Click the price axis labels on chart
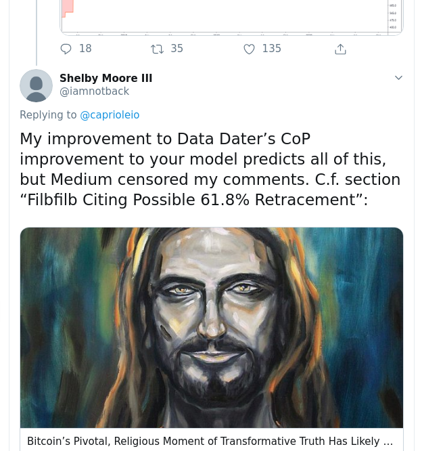 (x=393, y=16)
